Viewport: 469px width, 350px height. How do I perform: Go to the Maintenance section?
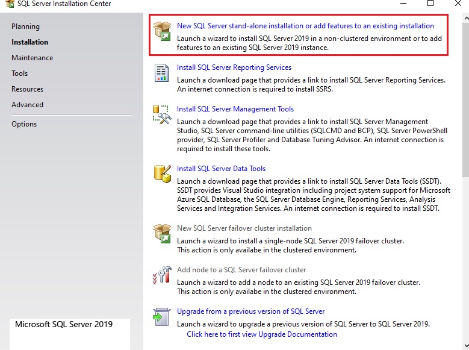coord(33,57)
